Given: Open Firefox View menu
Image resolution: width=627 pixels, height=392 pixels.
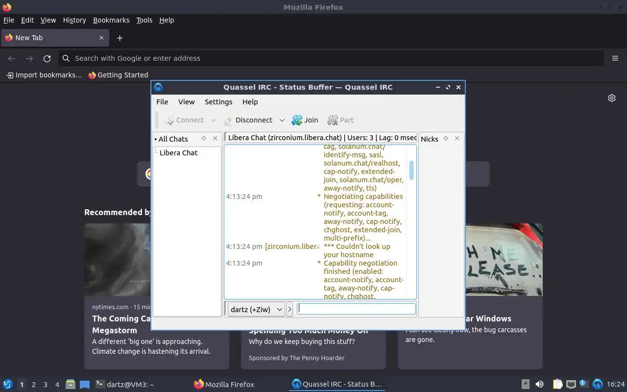Looking at the screenshot, I should (x=48, y=20).
